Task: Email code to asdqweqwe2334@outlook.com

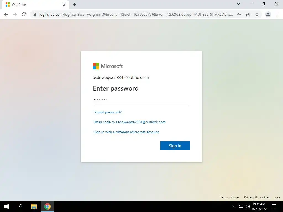Action: (129, 122)
